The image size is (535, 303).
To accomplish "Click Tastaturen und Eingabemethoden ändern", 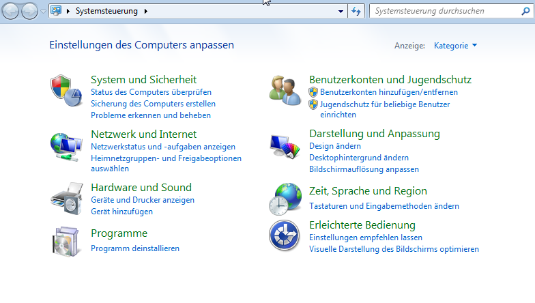I will coord(384,206).
